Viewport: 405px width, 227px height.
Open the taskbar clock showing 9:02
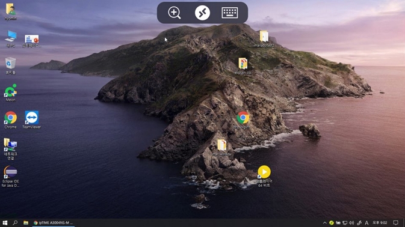pyautogui.click(x=380, y=223)
